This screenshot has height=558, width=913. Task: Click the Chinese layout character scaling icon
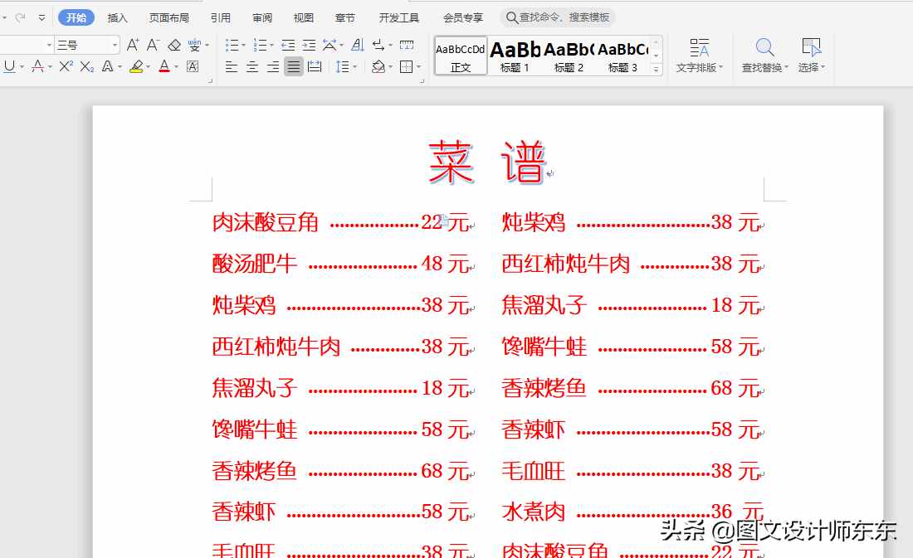tap(330, 45)
